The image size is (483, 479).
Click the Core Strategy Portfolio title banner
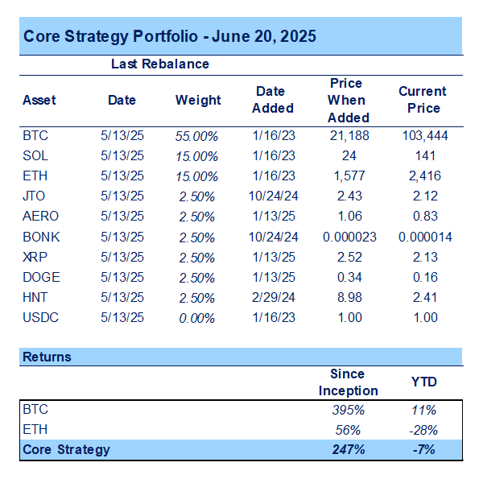pos(169,36)
